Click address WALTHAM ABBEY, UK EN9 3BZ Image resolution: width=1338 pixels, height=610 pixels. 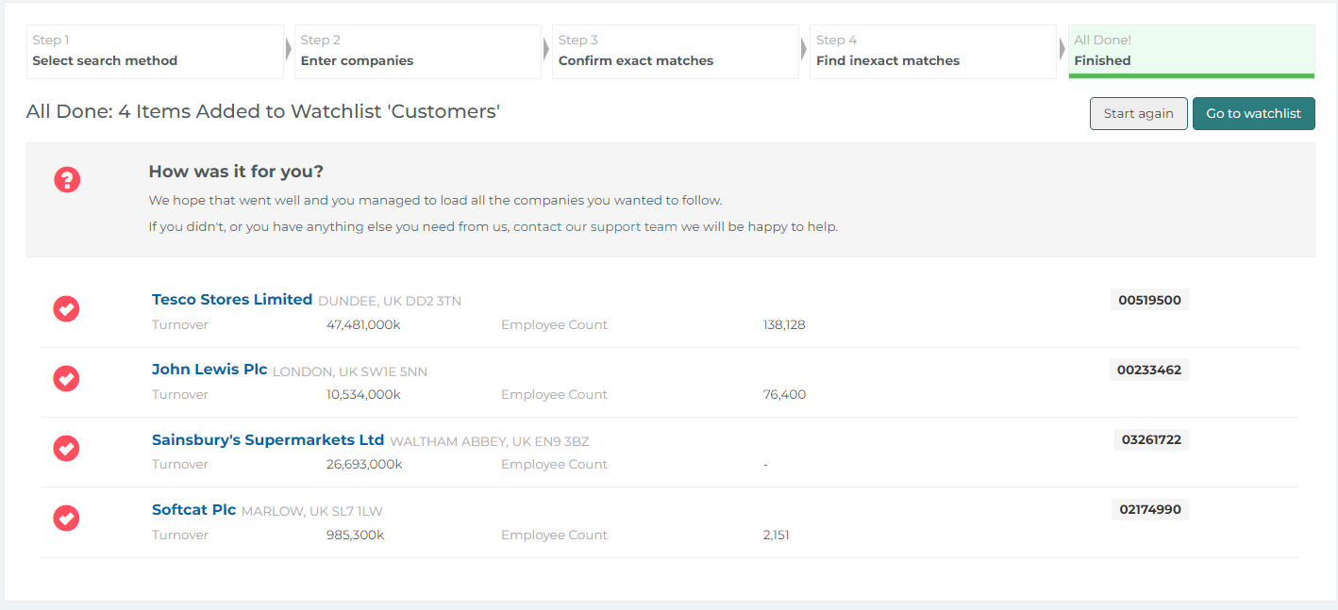[x=490, y=441]
